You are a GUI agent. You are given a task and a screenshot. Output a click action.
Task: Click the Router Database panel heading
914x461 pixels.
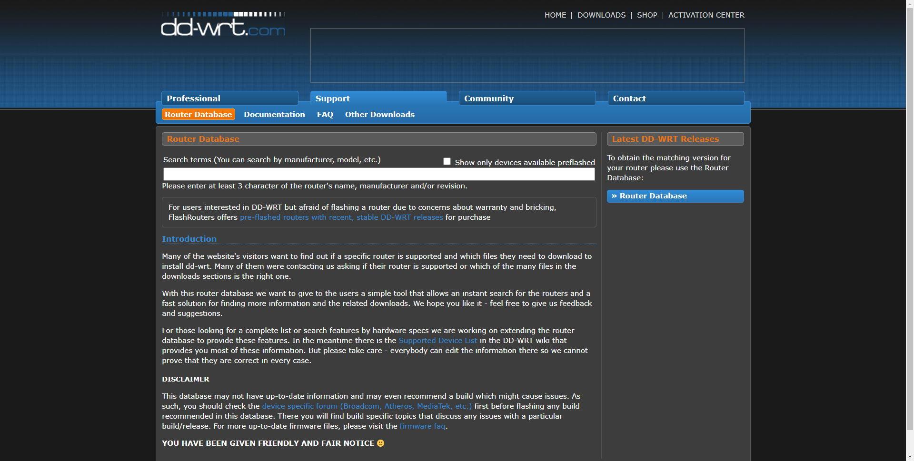point(203,139)
